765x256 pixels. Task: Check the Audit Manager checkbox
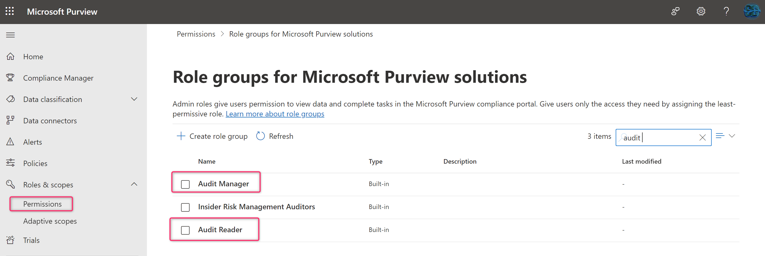(185, 184)
